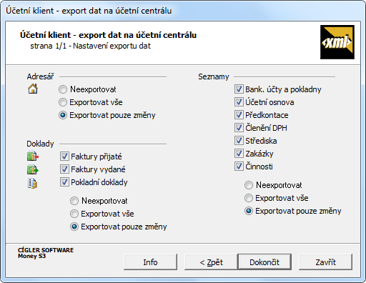Click the XML logo icon
366x283 pixels.
tap(337, 42)
